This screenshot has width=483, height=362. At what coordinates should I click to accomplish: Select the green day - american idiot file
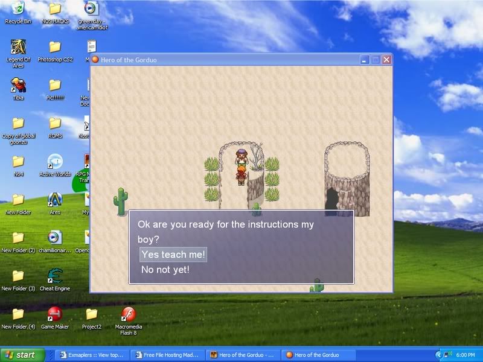point(91,9)
